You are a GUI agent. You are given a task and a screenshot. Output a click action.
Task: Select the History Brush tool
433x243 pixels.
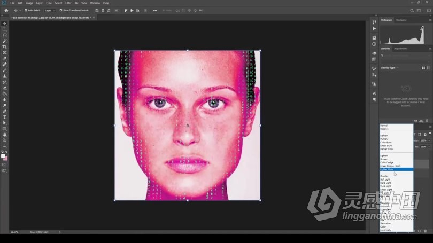pyautogui.click(x=4, y=82)
